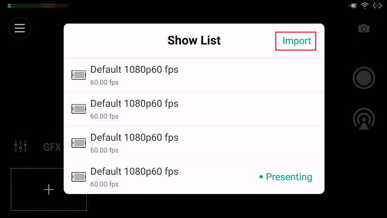Screen dimensions: 387x218
Task: Click the first show's device thumbnail icon
Action: [x=79, y=75]
